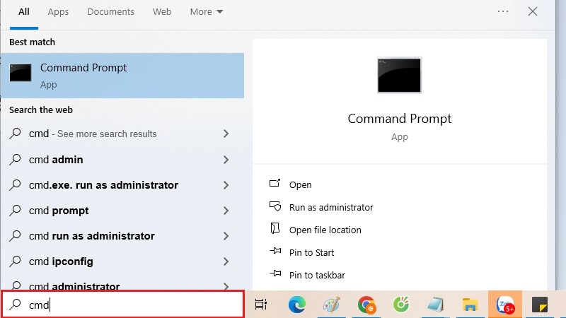This screenshot has height=318, width=566.
Task: Expand the 'cmd - See more search results' arrow
Action: (226, 134)
